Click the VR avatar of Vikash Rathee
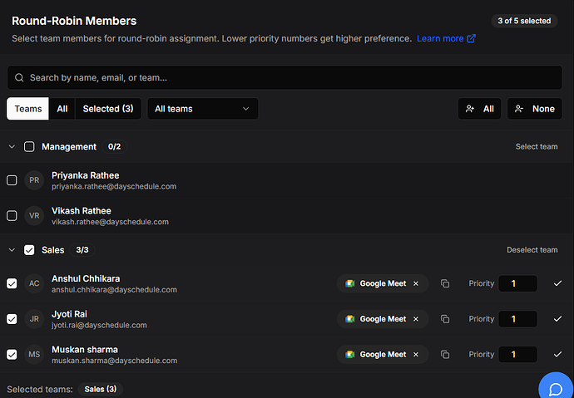Viewport: 574px width, 398px height. coord(34,216)
